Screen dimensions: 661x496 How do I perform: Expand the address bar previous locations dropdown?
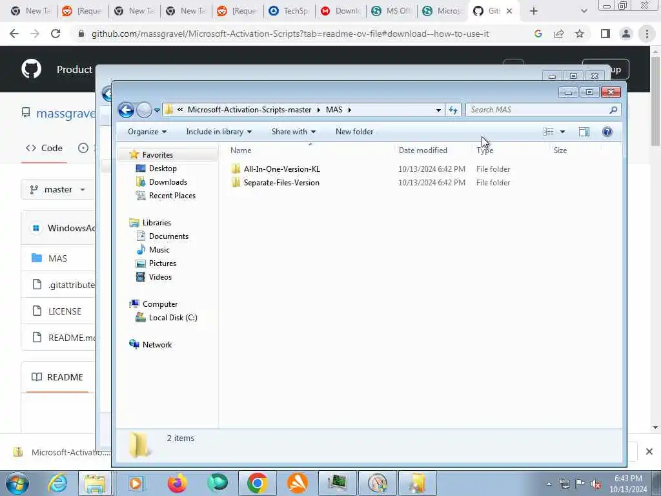[438, 110]
